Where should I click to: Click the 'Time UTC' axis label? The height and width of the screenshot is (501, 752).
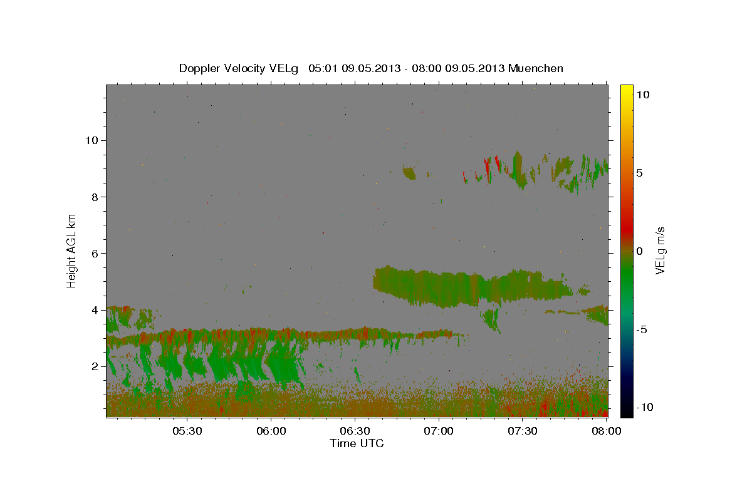357,443
